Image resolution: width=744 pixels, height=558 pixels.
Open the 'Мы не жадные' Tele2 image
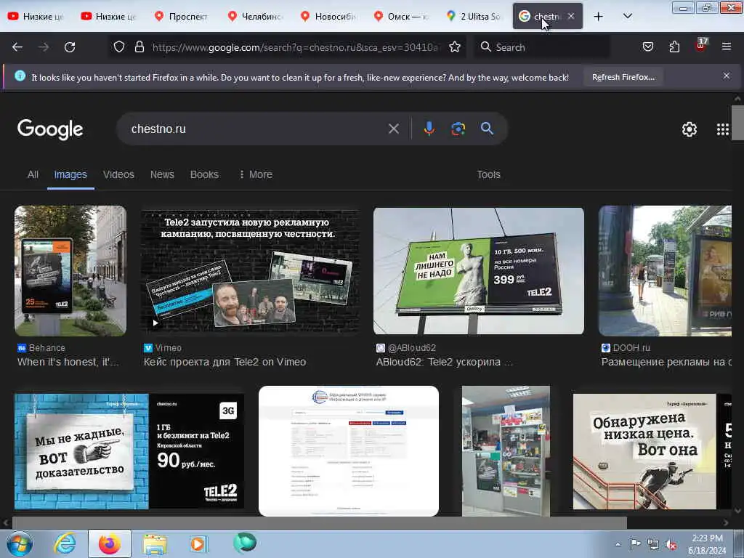[x=129, y=450]
